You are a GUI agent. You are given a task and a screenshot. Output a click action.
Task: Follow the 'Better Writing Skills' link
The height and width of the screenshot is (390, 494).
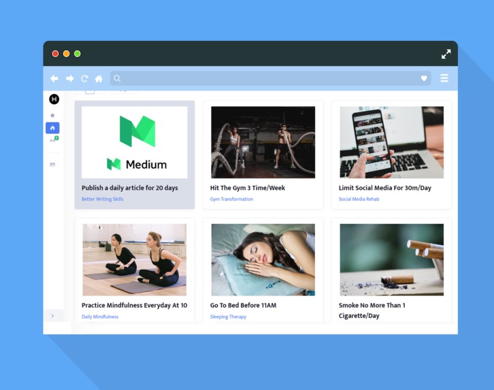[x=102, y=199]
